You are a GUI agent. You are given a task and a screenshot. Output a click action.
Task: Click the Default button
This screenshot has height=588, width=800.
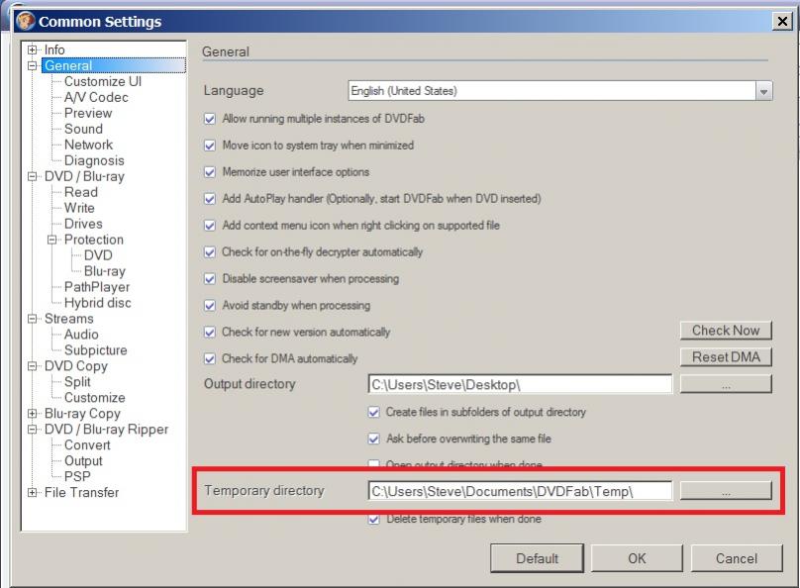pos(538,558)
